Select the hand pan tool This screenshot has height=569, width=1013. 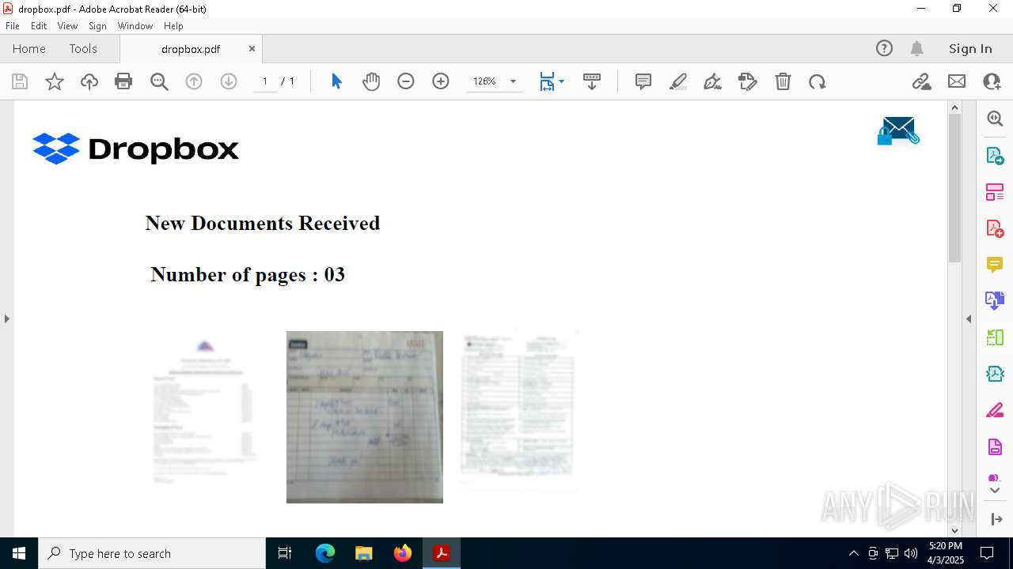click(x=371, y=81)
